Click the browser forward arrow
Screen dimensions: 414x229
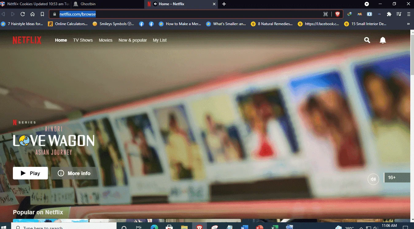(13, 14)
